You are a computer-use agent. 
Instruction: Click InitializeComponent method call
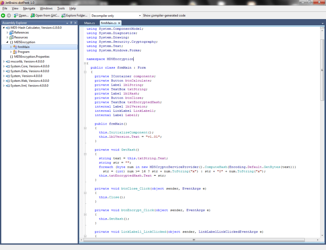128,132
